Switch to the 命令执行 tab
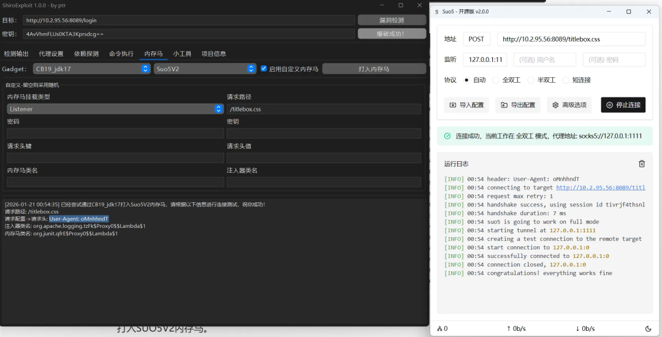The image size is (662, 337). tap(121, 53)
